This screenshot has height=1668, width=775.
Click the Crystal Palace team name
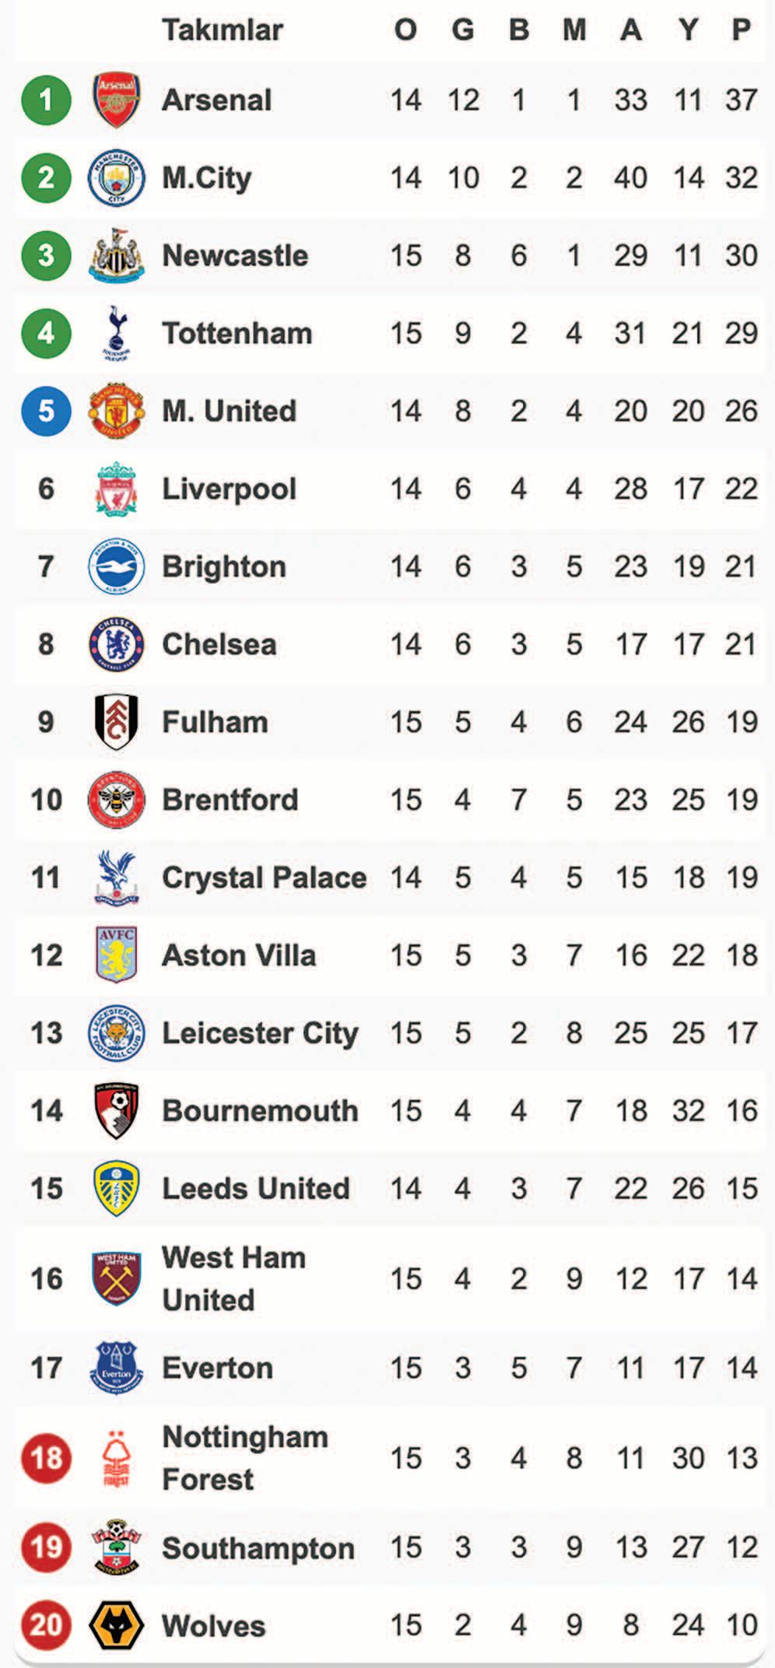coord(264,878)
